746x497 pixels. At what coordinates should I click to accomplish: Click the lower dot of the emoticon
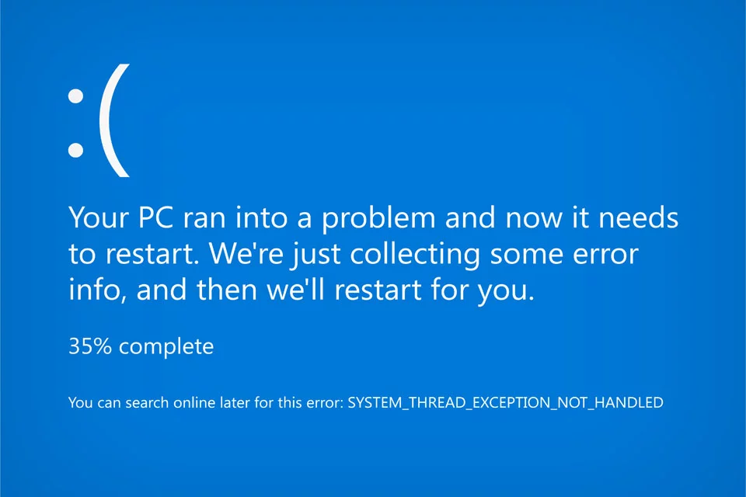75,149
